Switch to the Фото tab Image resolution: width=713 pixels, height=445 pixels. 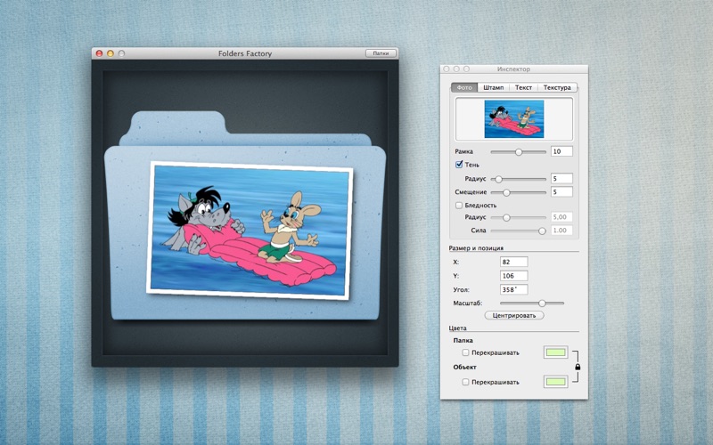464,87
